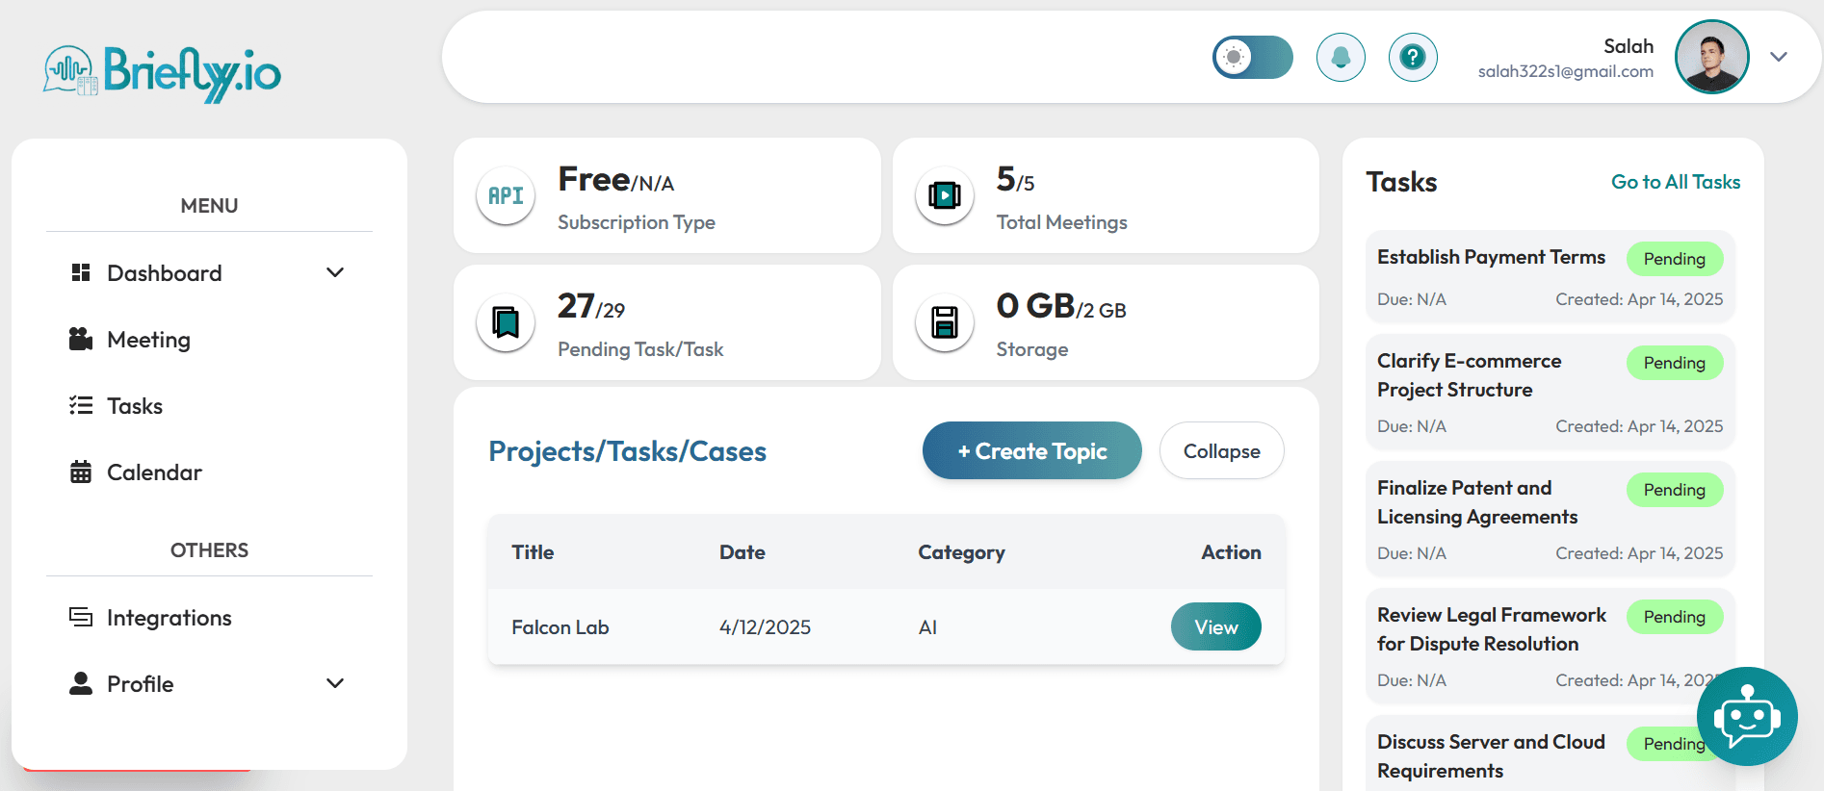The width and height of the screenshot is (1824, 791).
Task: Expand the Dashboard menu chevron
Action: pyautogui.click(x=335, y=273)
